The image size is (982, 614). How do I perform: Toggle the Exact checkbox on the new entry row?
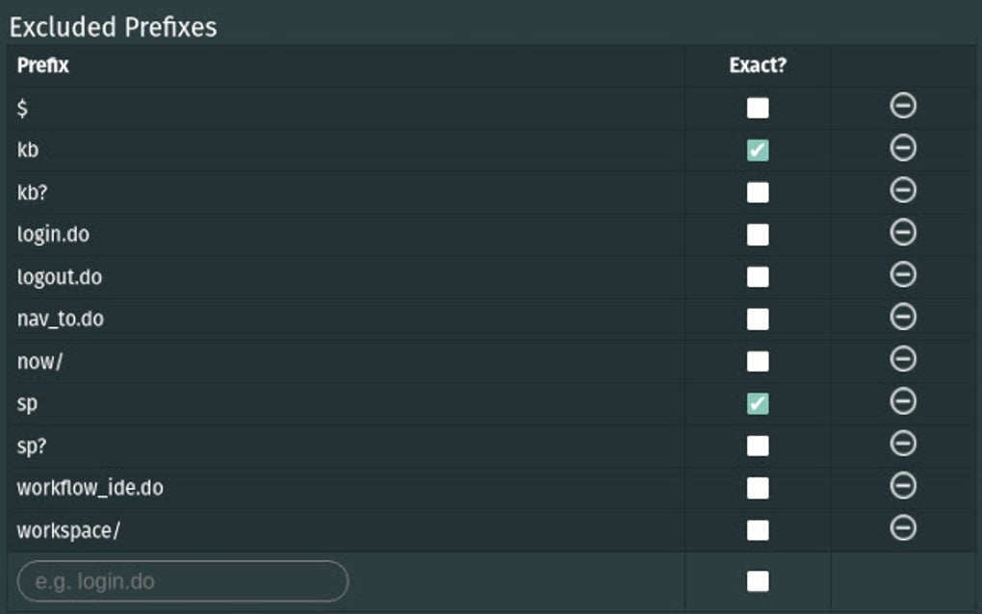757,578
